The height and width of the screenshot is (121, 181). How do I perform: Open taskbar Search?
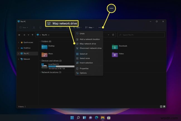(x=78, y=118)
